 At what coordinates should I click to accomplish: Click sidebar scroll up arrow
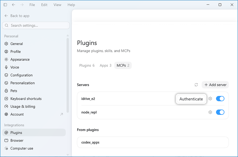tap(68, 35)
